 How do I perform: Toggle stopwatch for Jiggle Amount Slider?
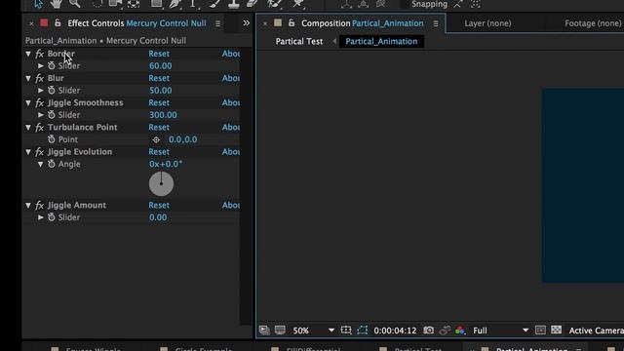(52, 217)
